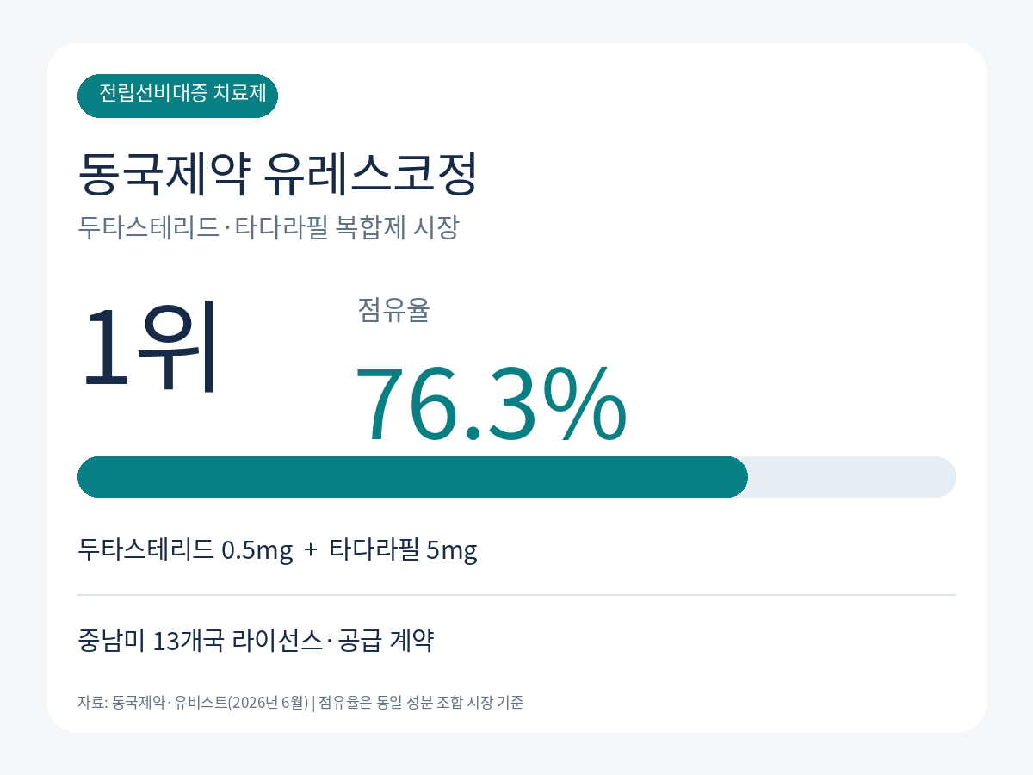1033x775 pixels.
Task: Click the filled teal portion of progress bar
Action: coord(412,477)
